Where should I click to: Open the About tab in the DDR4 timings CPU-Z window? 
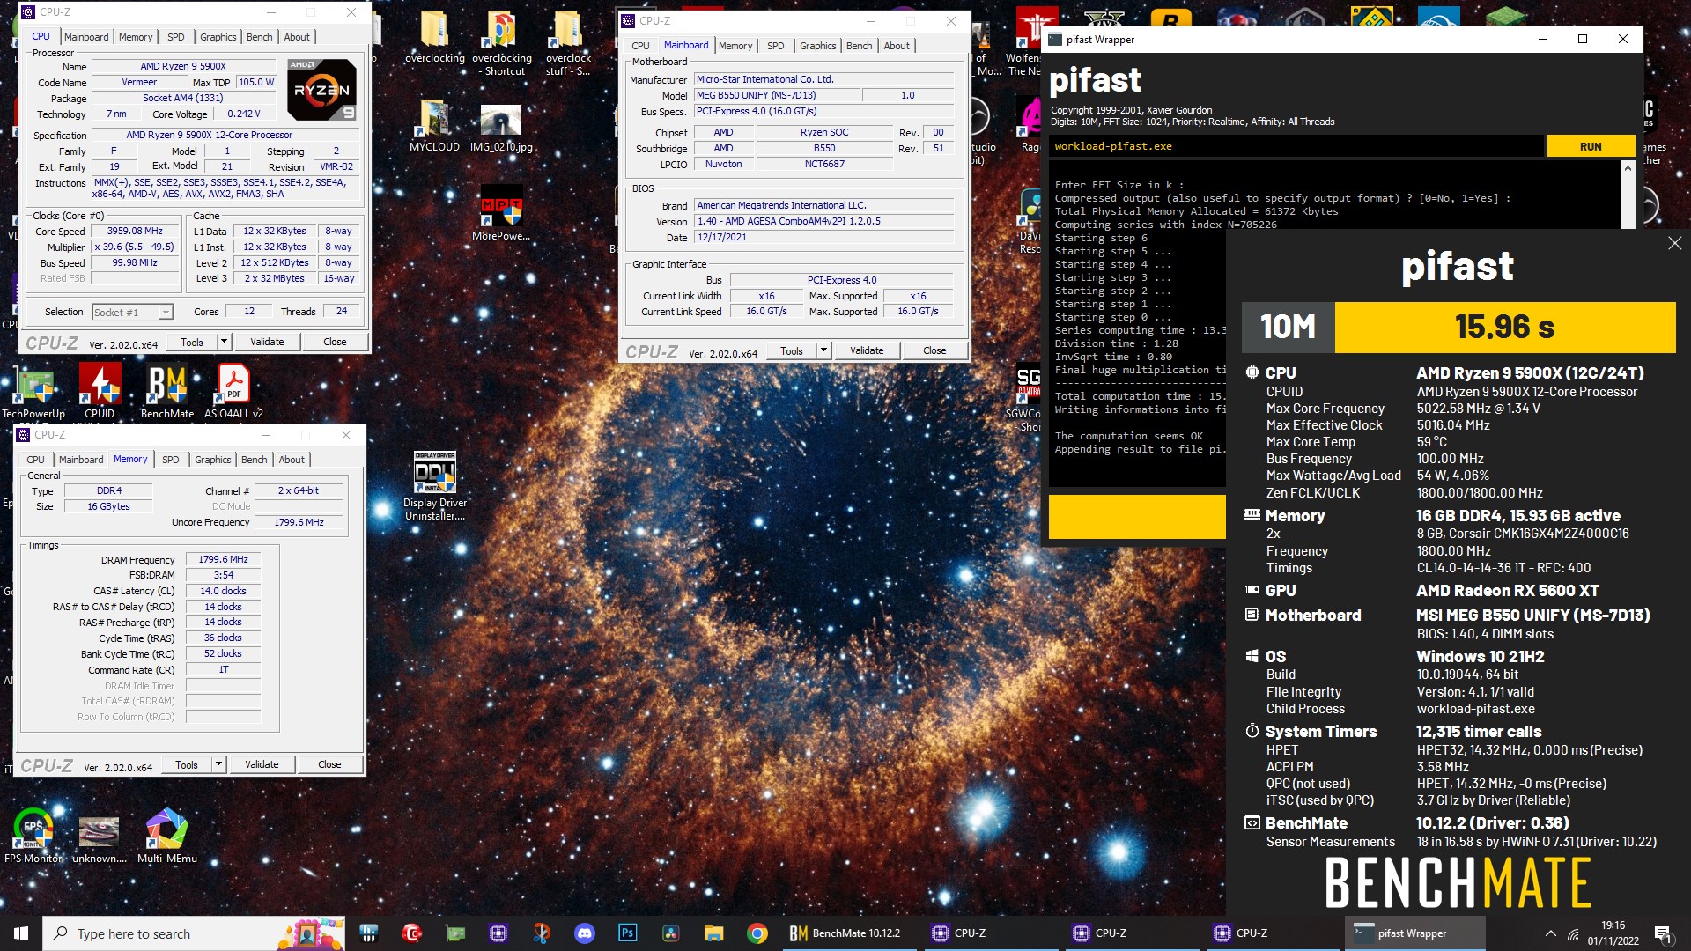(x=292, y=460)
